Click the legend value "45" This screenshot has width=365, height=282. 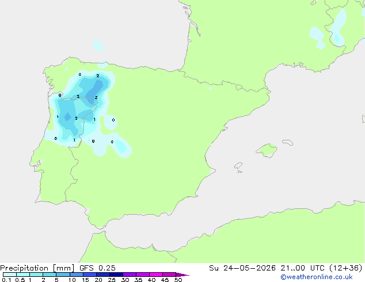point(165,280)
